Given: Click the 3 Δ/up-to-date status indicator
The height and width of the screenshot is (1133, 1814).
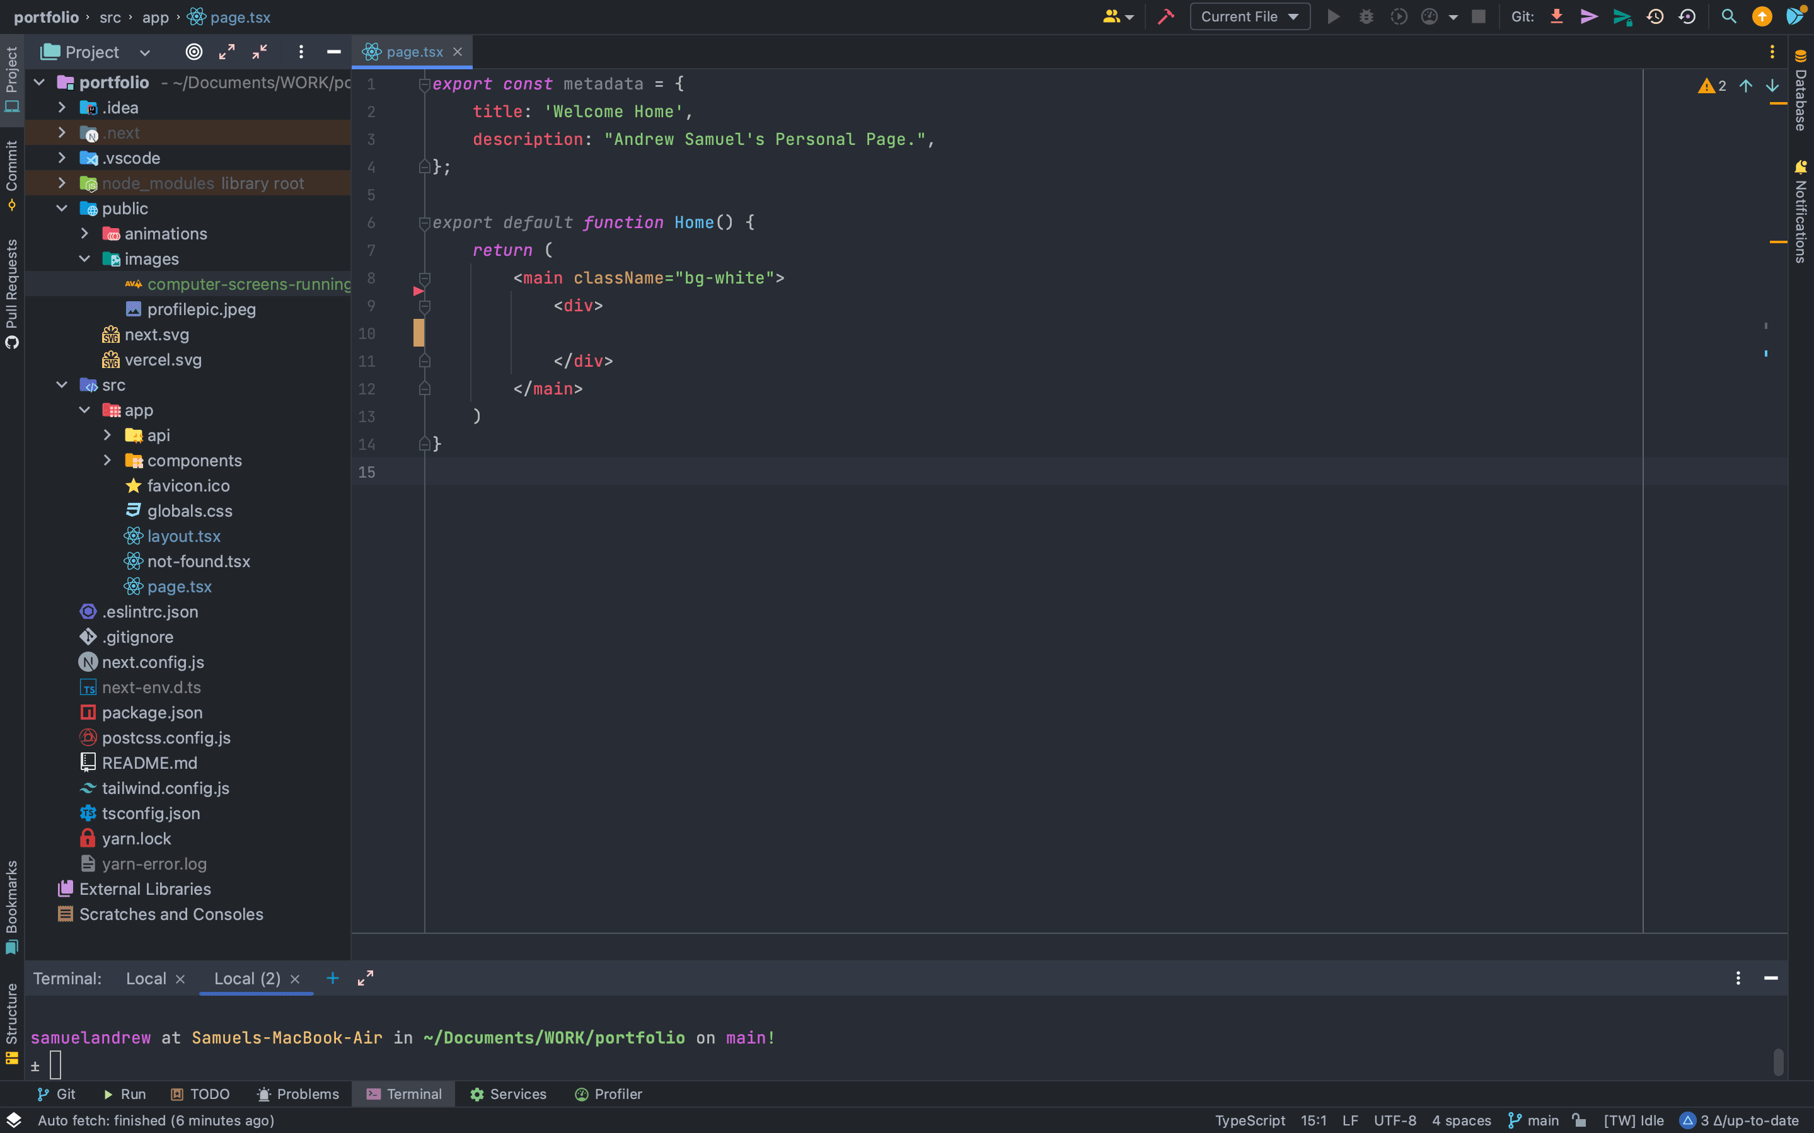Looking at the screenshot, I should [1739, 1120].
